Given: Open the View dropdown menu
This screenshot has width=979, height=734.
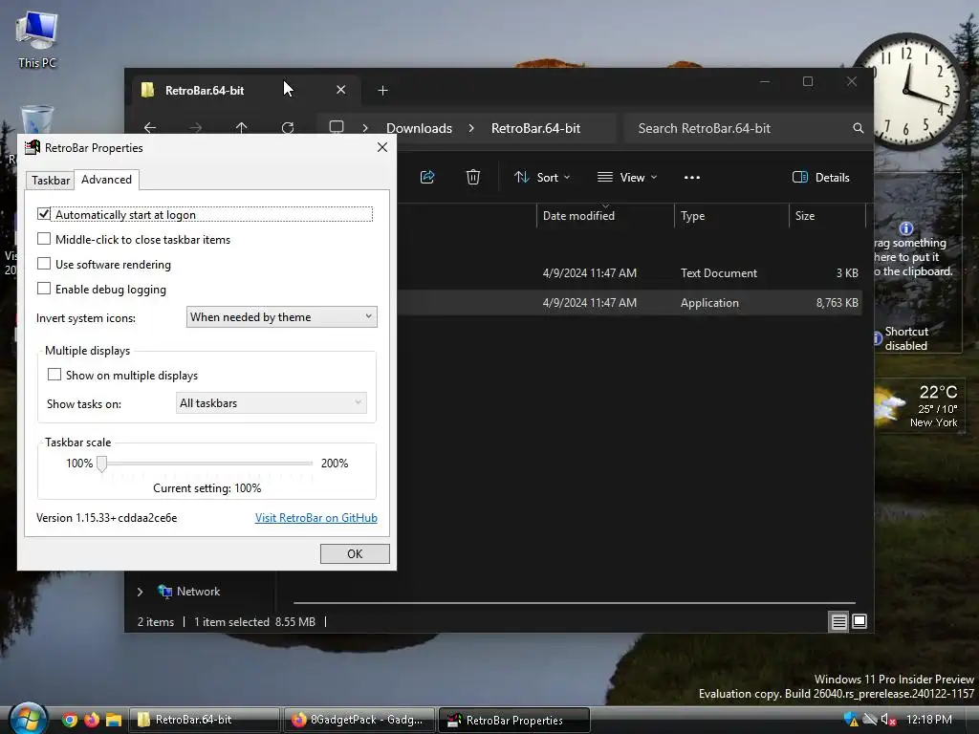Looking at the screenshot, I should tap(627, 177).
